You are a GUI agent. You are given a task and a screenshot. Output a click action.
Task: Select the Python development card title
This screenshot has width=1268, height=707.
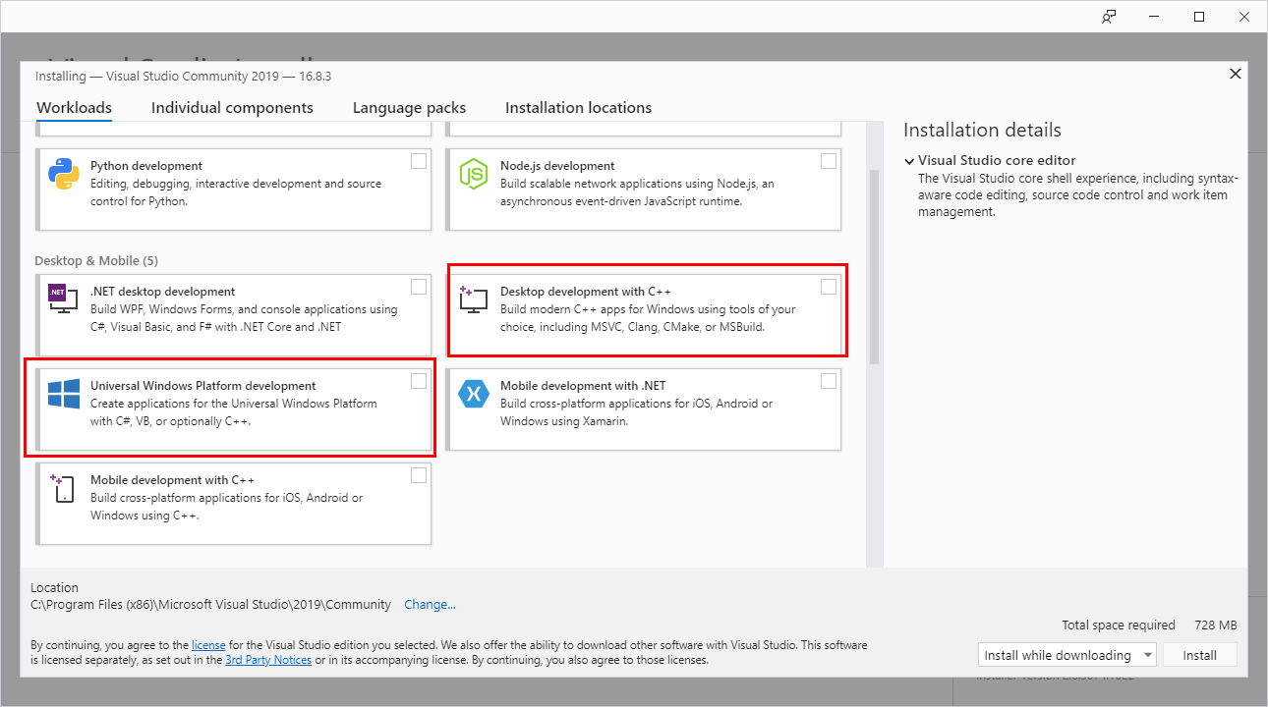tap(146, 166)
